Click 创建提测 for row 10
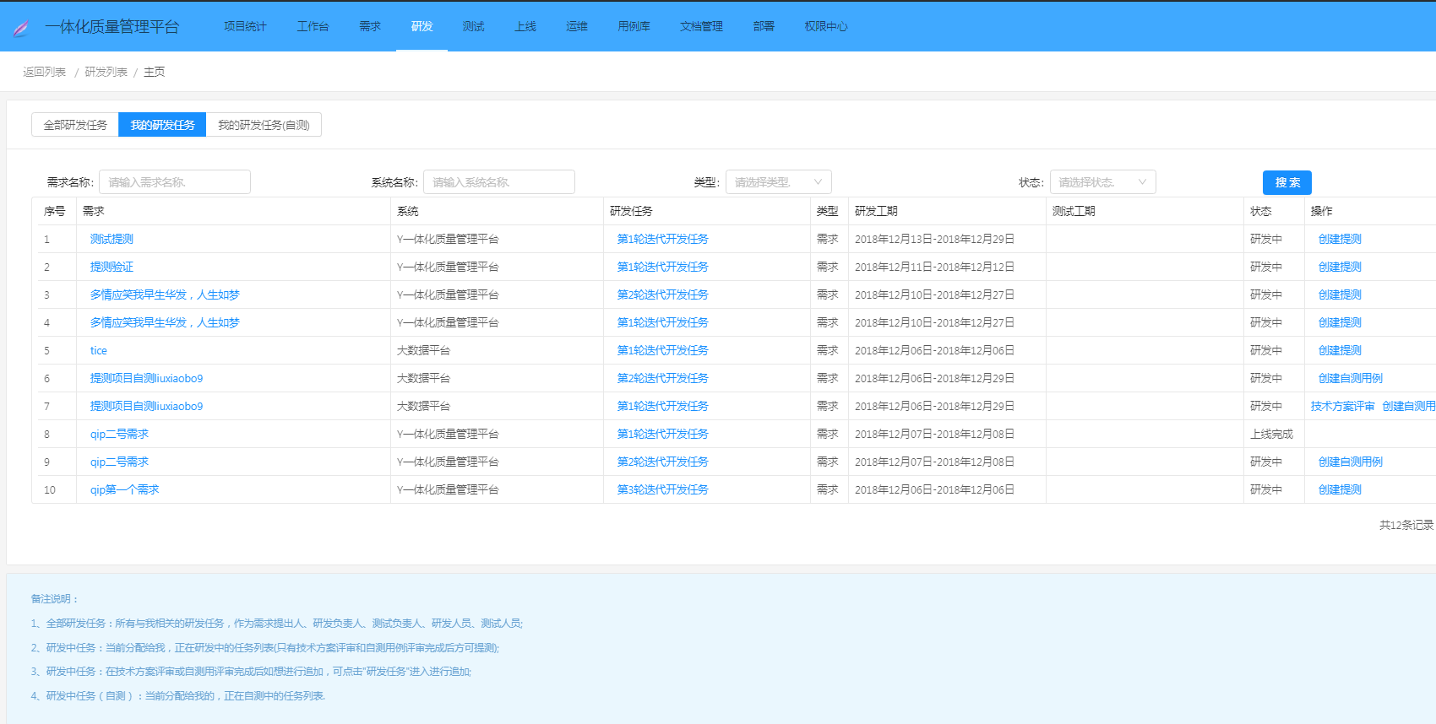The image size is (1436, 724). pos(1340,489)
